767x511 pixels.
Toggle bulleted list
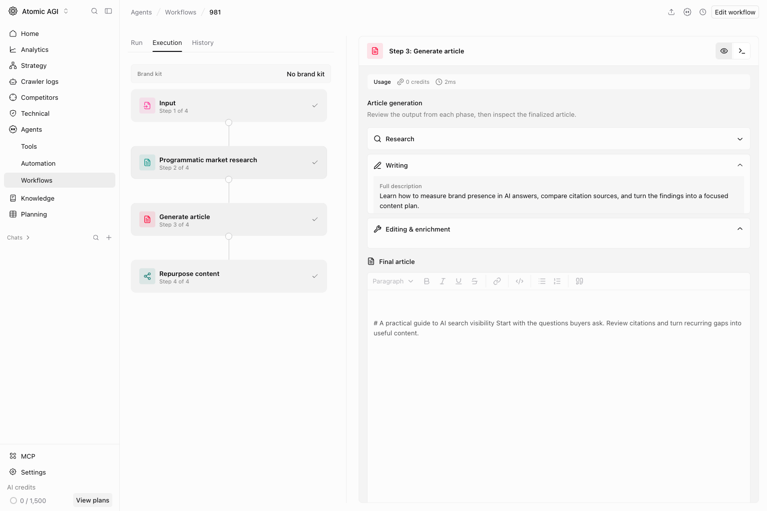pos(542,281)
